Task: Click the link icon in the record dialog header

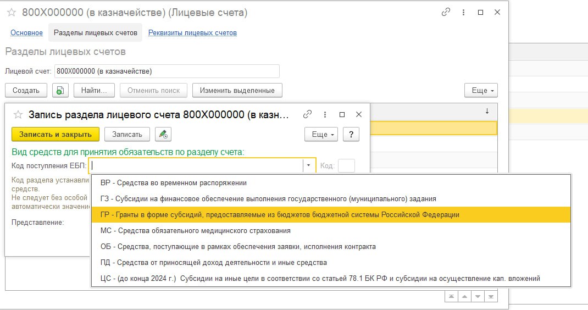Action: [x=308, y=114]
